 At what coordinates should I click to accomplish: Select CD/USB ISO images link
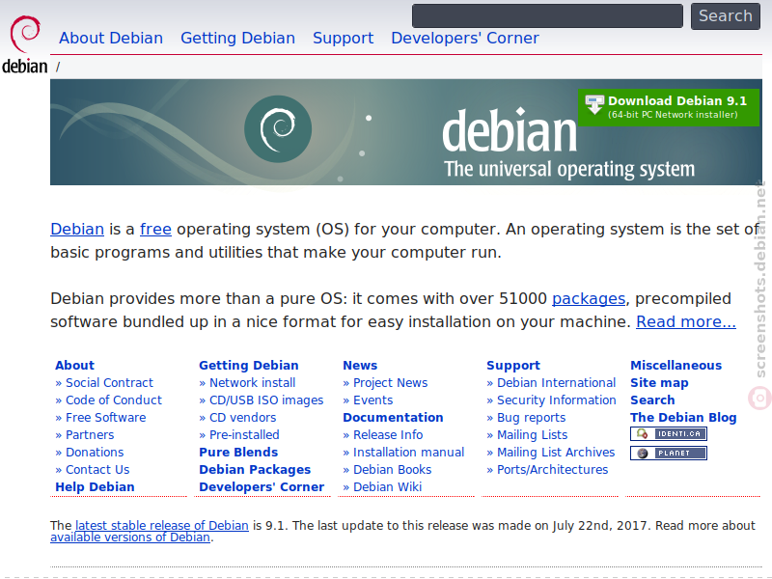click(266, 400)
